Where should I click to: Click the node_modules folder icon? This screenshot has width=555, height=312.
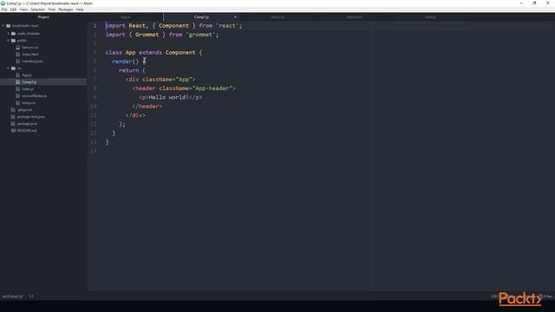point(14,33)
